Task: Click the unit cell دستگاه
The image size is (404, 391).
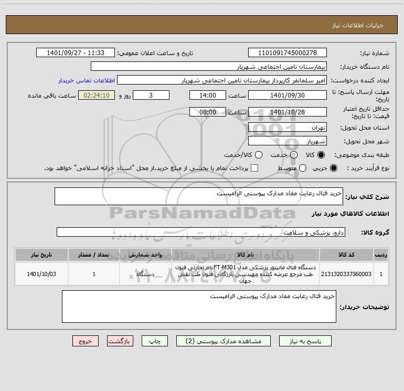Action: coord(145,274)
